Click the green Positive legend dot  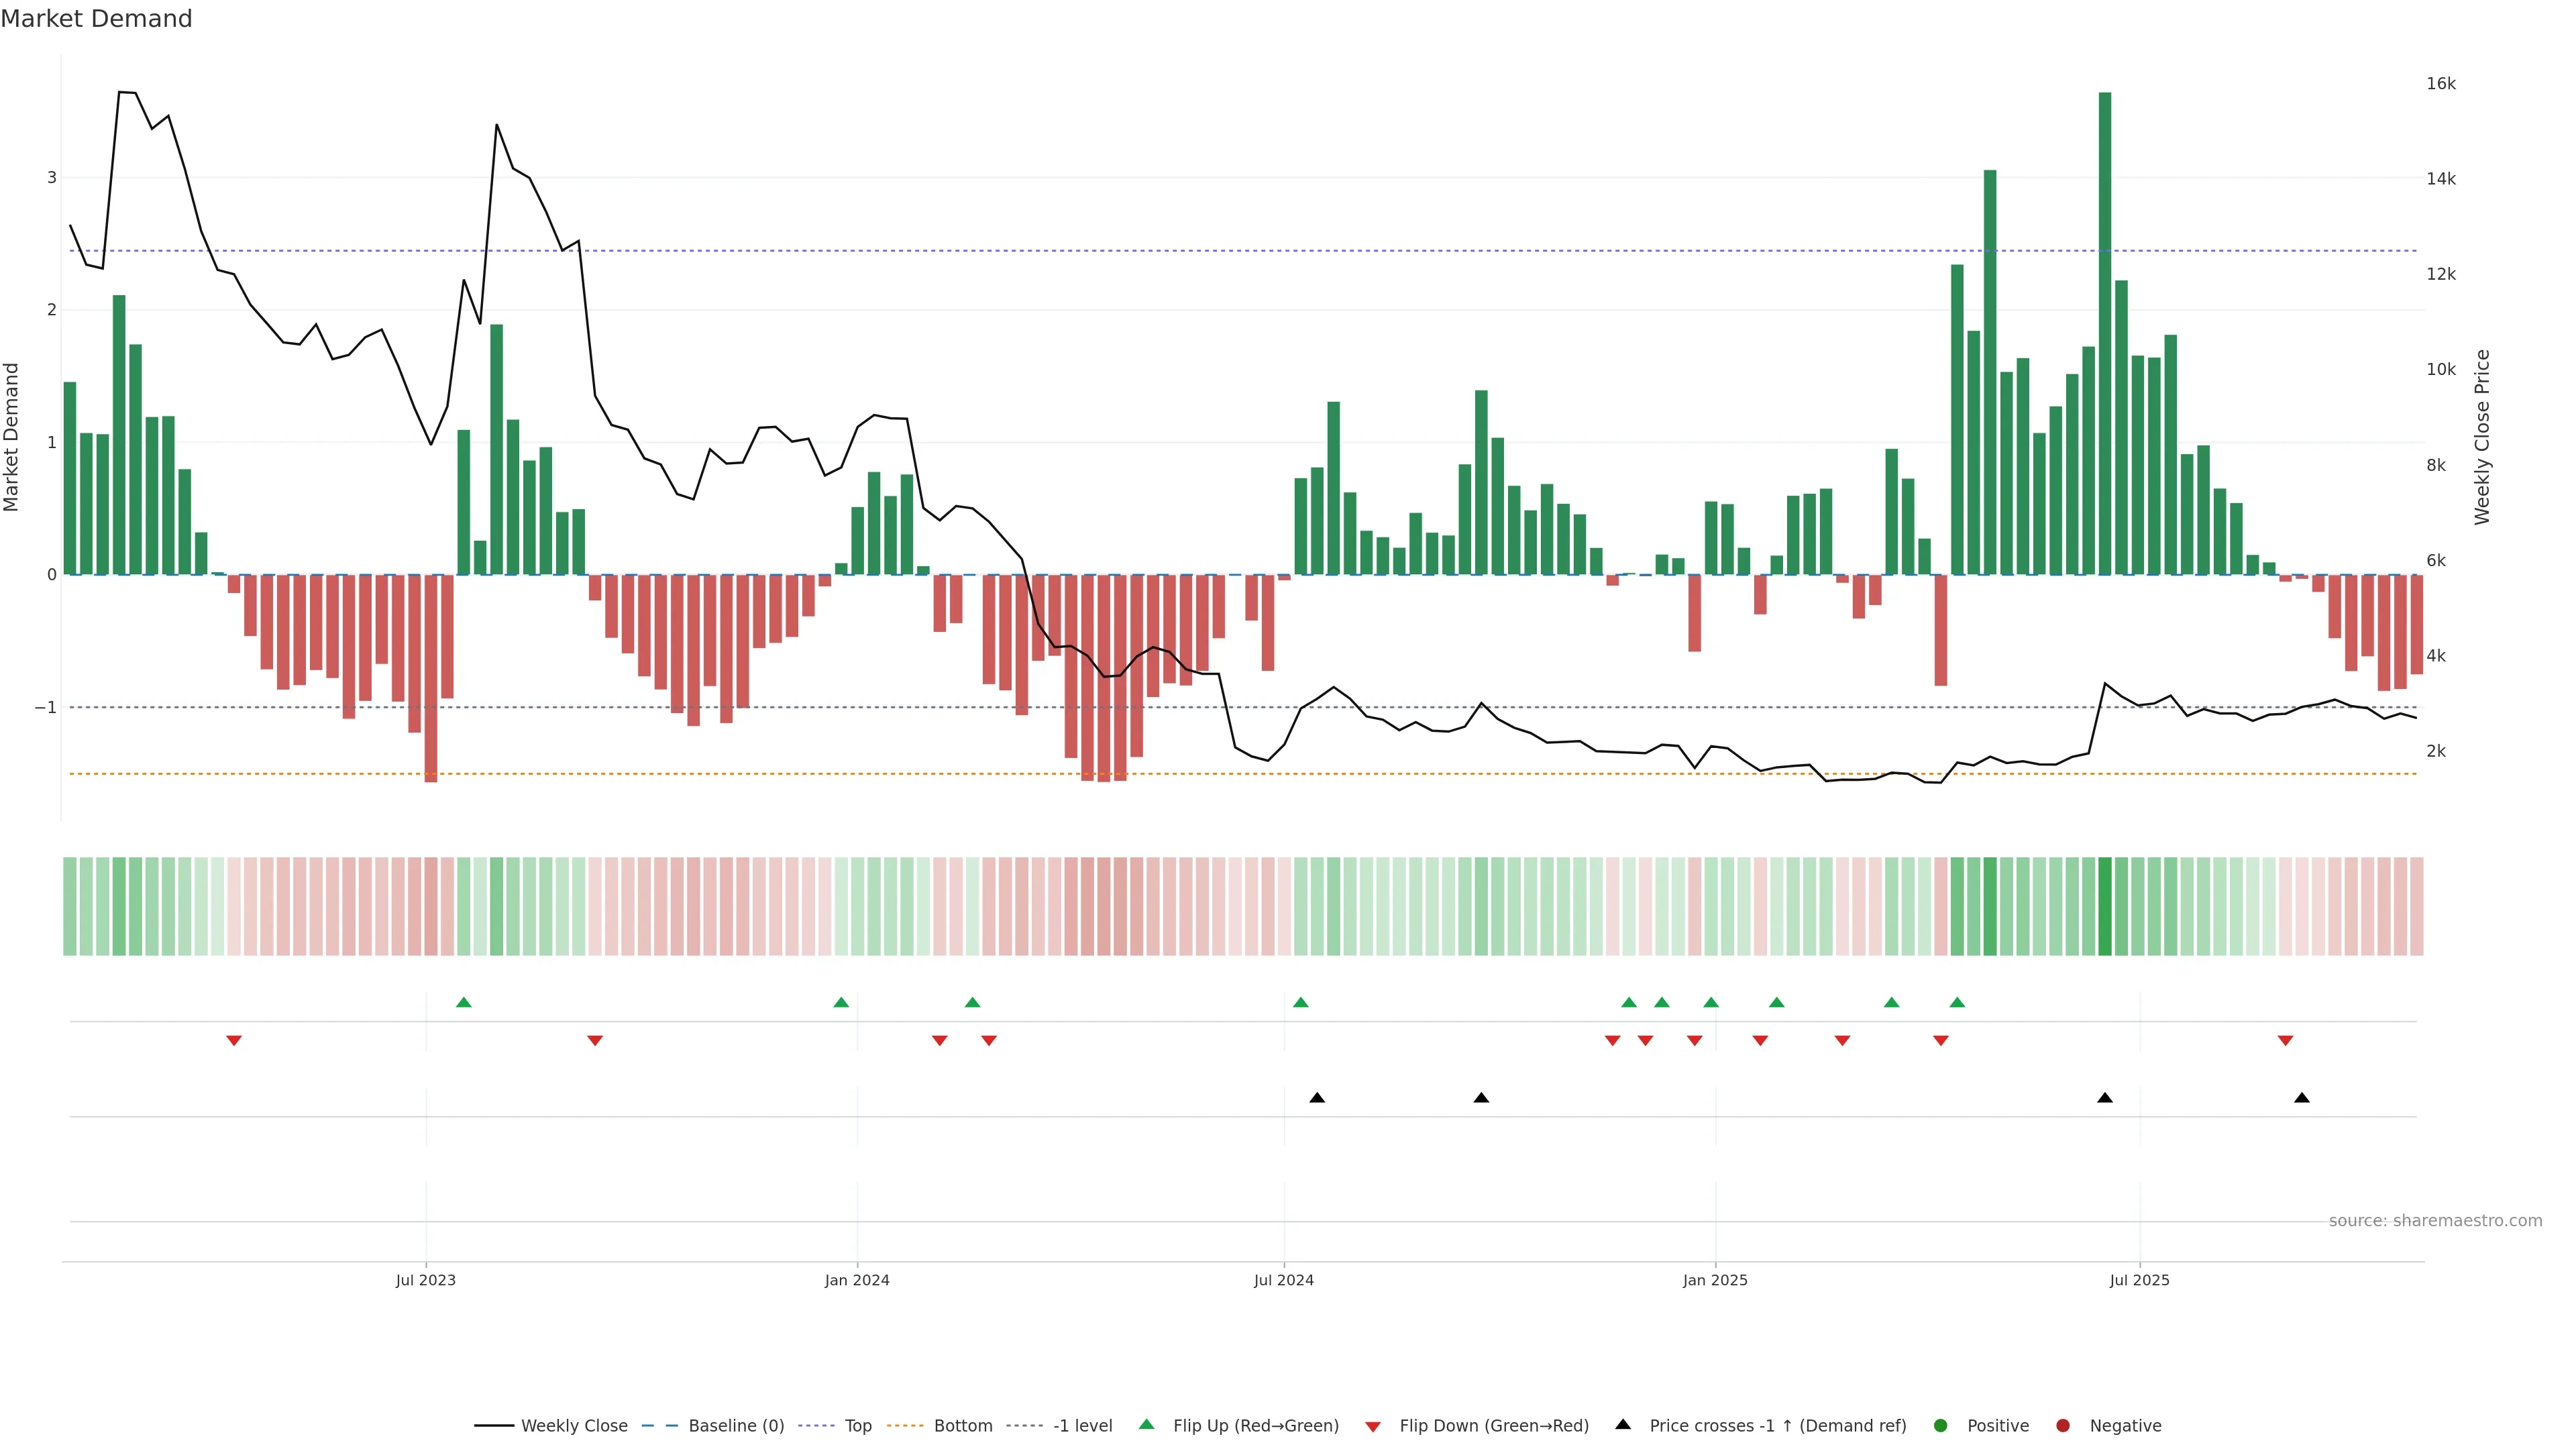click(1941, 1426)
